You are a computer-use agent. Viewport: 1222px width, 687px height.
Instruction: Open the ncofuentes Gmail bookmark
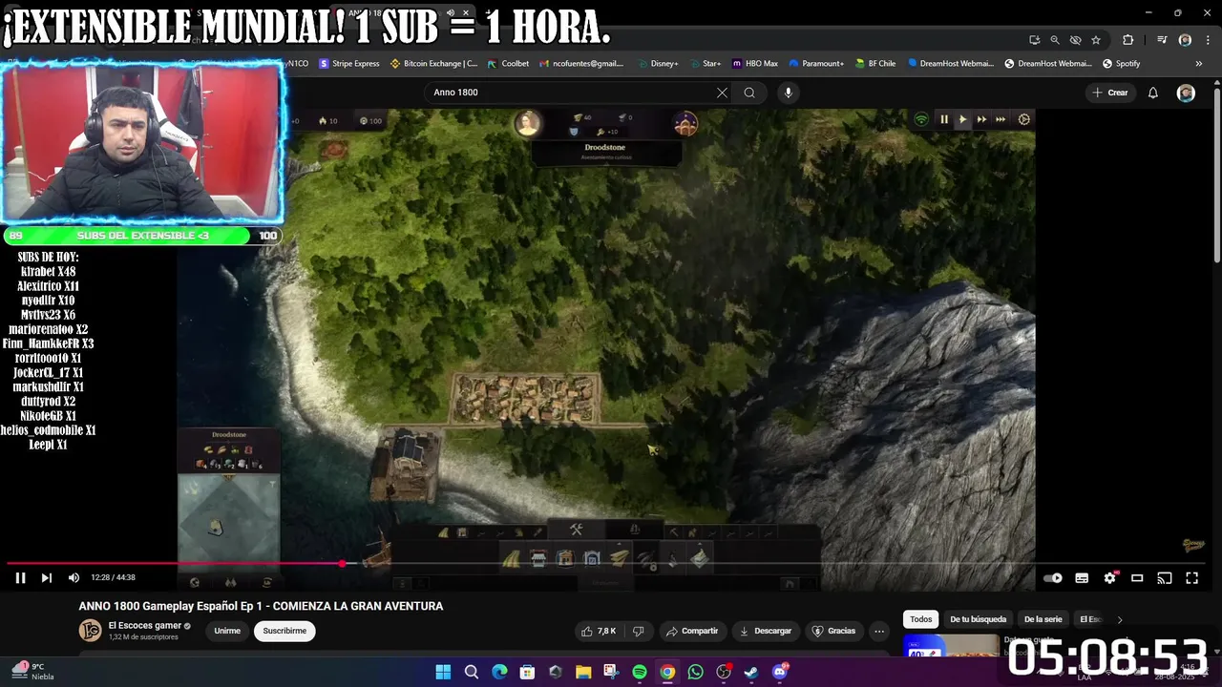tap(581, 64)
